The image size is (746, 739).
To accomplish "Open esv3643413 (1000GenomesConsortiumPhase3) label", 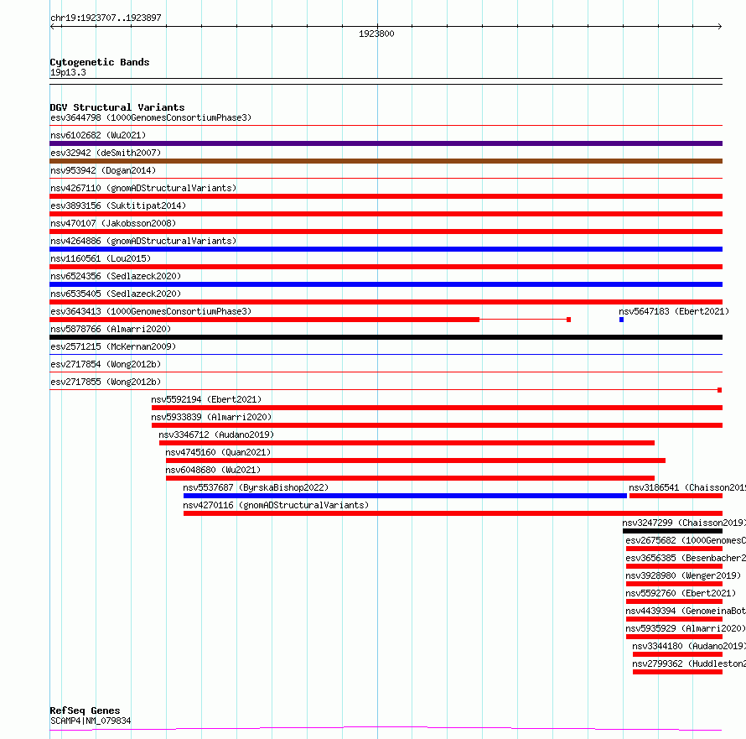I will (151, 311).
